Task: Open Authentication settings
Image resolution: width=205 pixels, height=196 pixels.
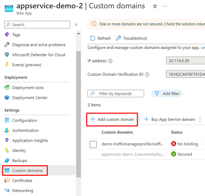Action: (25, 130)
